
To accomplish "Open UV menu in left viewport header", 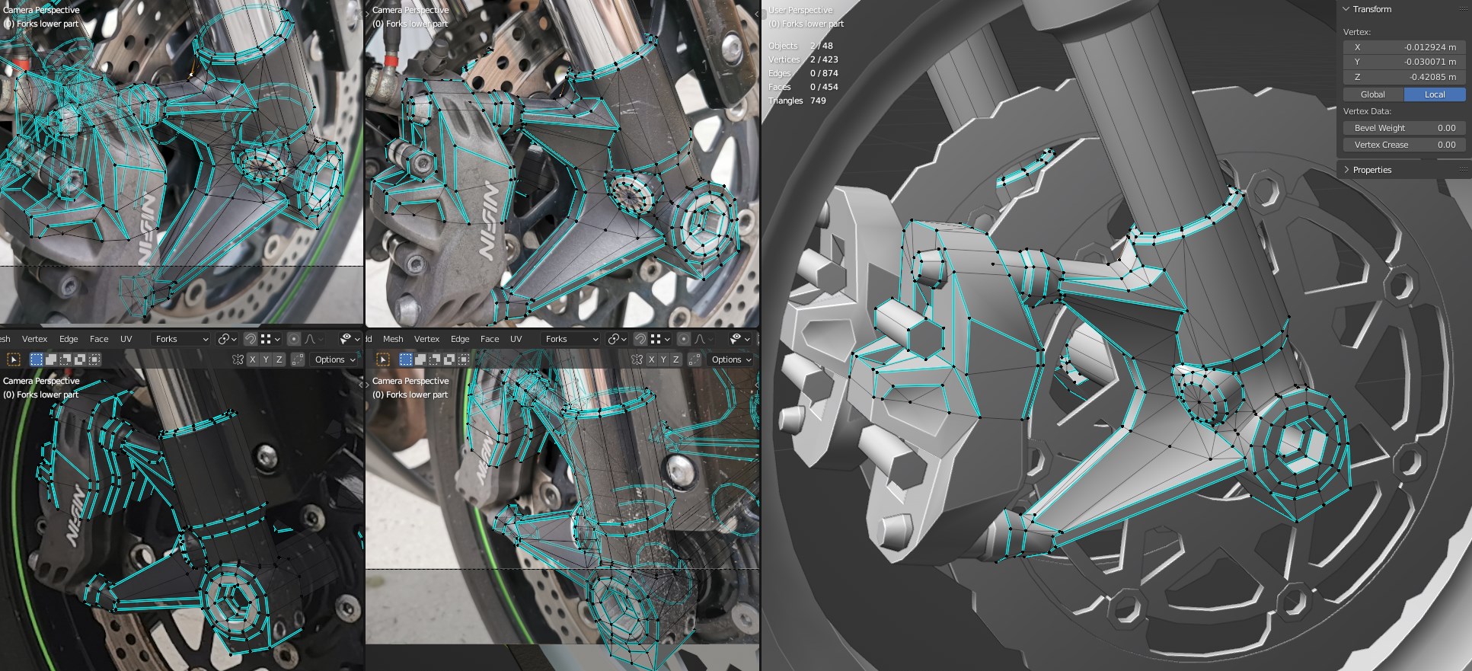I will (x=126, y=339).
